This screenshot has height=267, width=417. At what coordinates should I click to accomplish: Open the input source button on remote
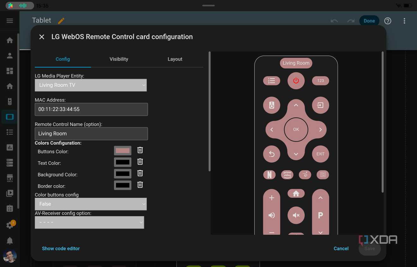320,105
